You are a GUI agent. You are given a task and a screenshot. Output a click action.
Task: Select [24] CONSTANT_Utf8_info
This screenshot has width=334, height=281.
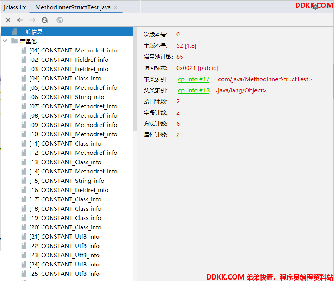pyautogui.click(x=64, y=265)
